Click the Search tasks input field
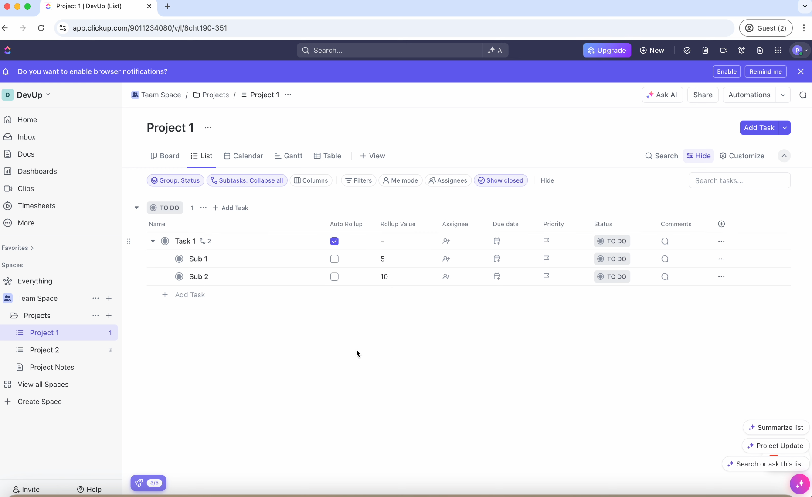Screen dimensions: 812x497 coord(739,180)
